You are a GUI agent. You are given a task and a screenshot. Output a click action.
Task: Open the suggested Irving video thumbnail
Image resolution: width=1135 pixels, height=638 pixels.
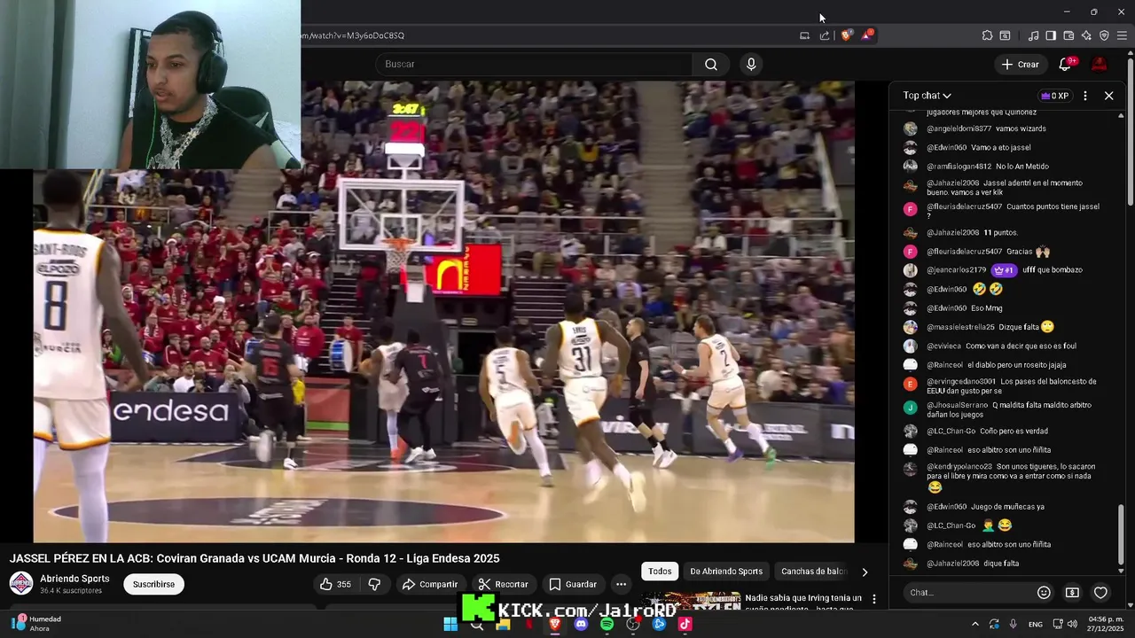click(691, 601)
